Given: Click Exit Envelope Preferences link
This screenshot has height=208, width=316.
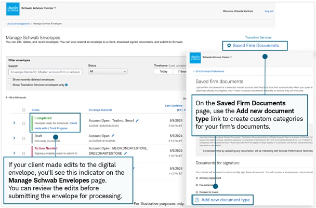Looking at the screenshot, I should coord(210,72).
